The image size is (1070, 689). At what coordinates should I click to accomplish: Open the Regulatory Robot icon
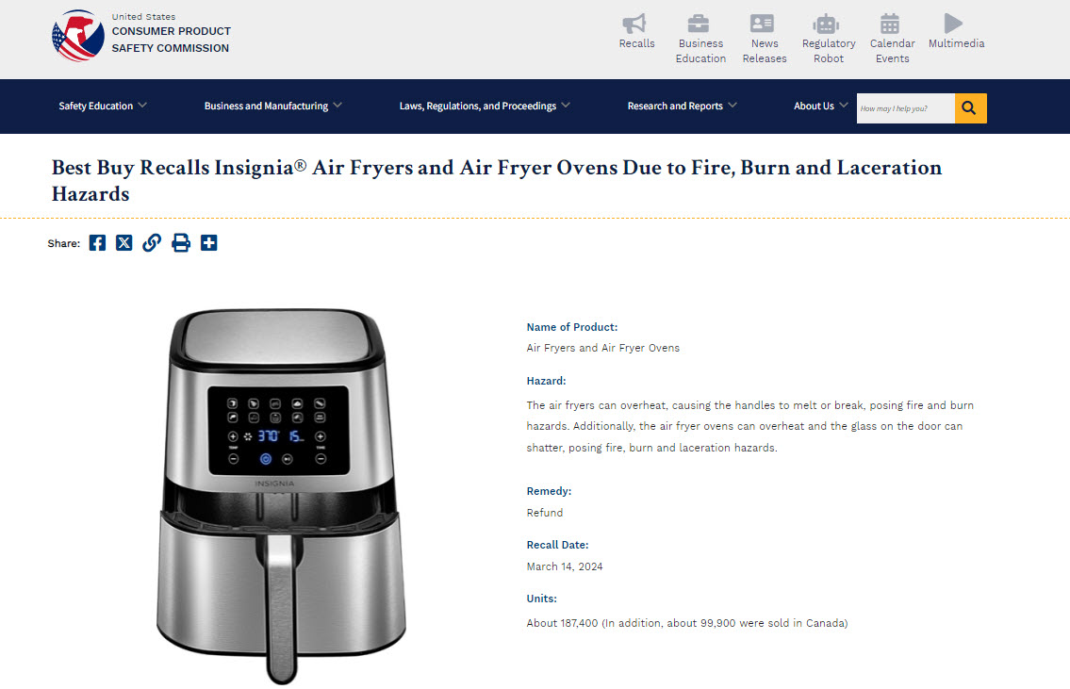click(826, 24)
